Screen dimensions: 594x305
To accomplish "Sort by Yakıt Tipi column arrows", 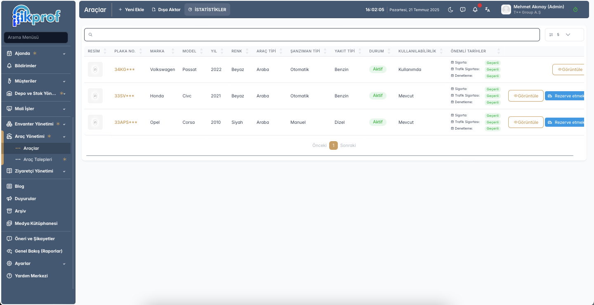I will pyautogui.click(x=360, y=51).
